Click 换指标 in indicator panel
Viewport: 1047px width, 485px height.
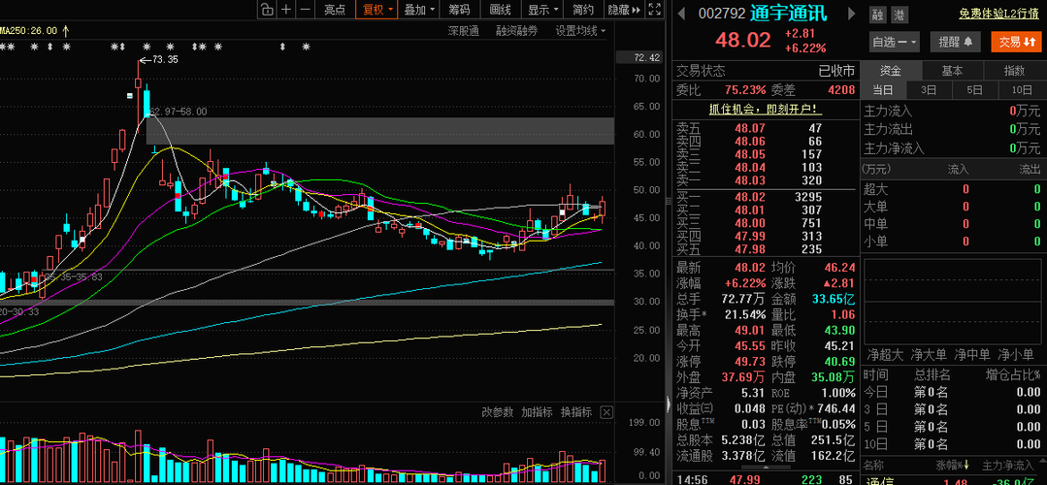576,412
